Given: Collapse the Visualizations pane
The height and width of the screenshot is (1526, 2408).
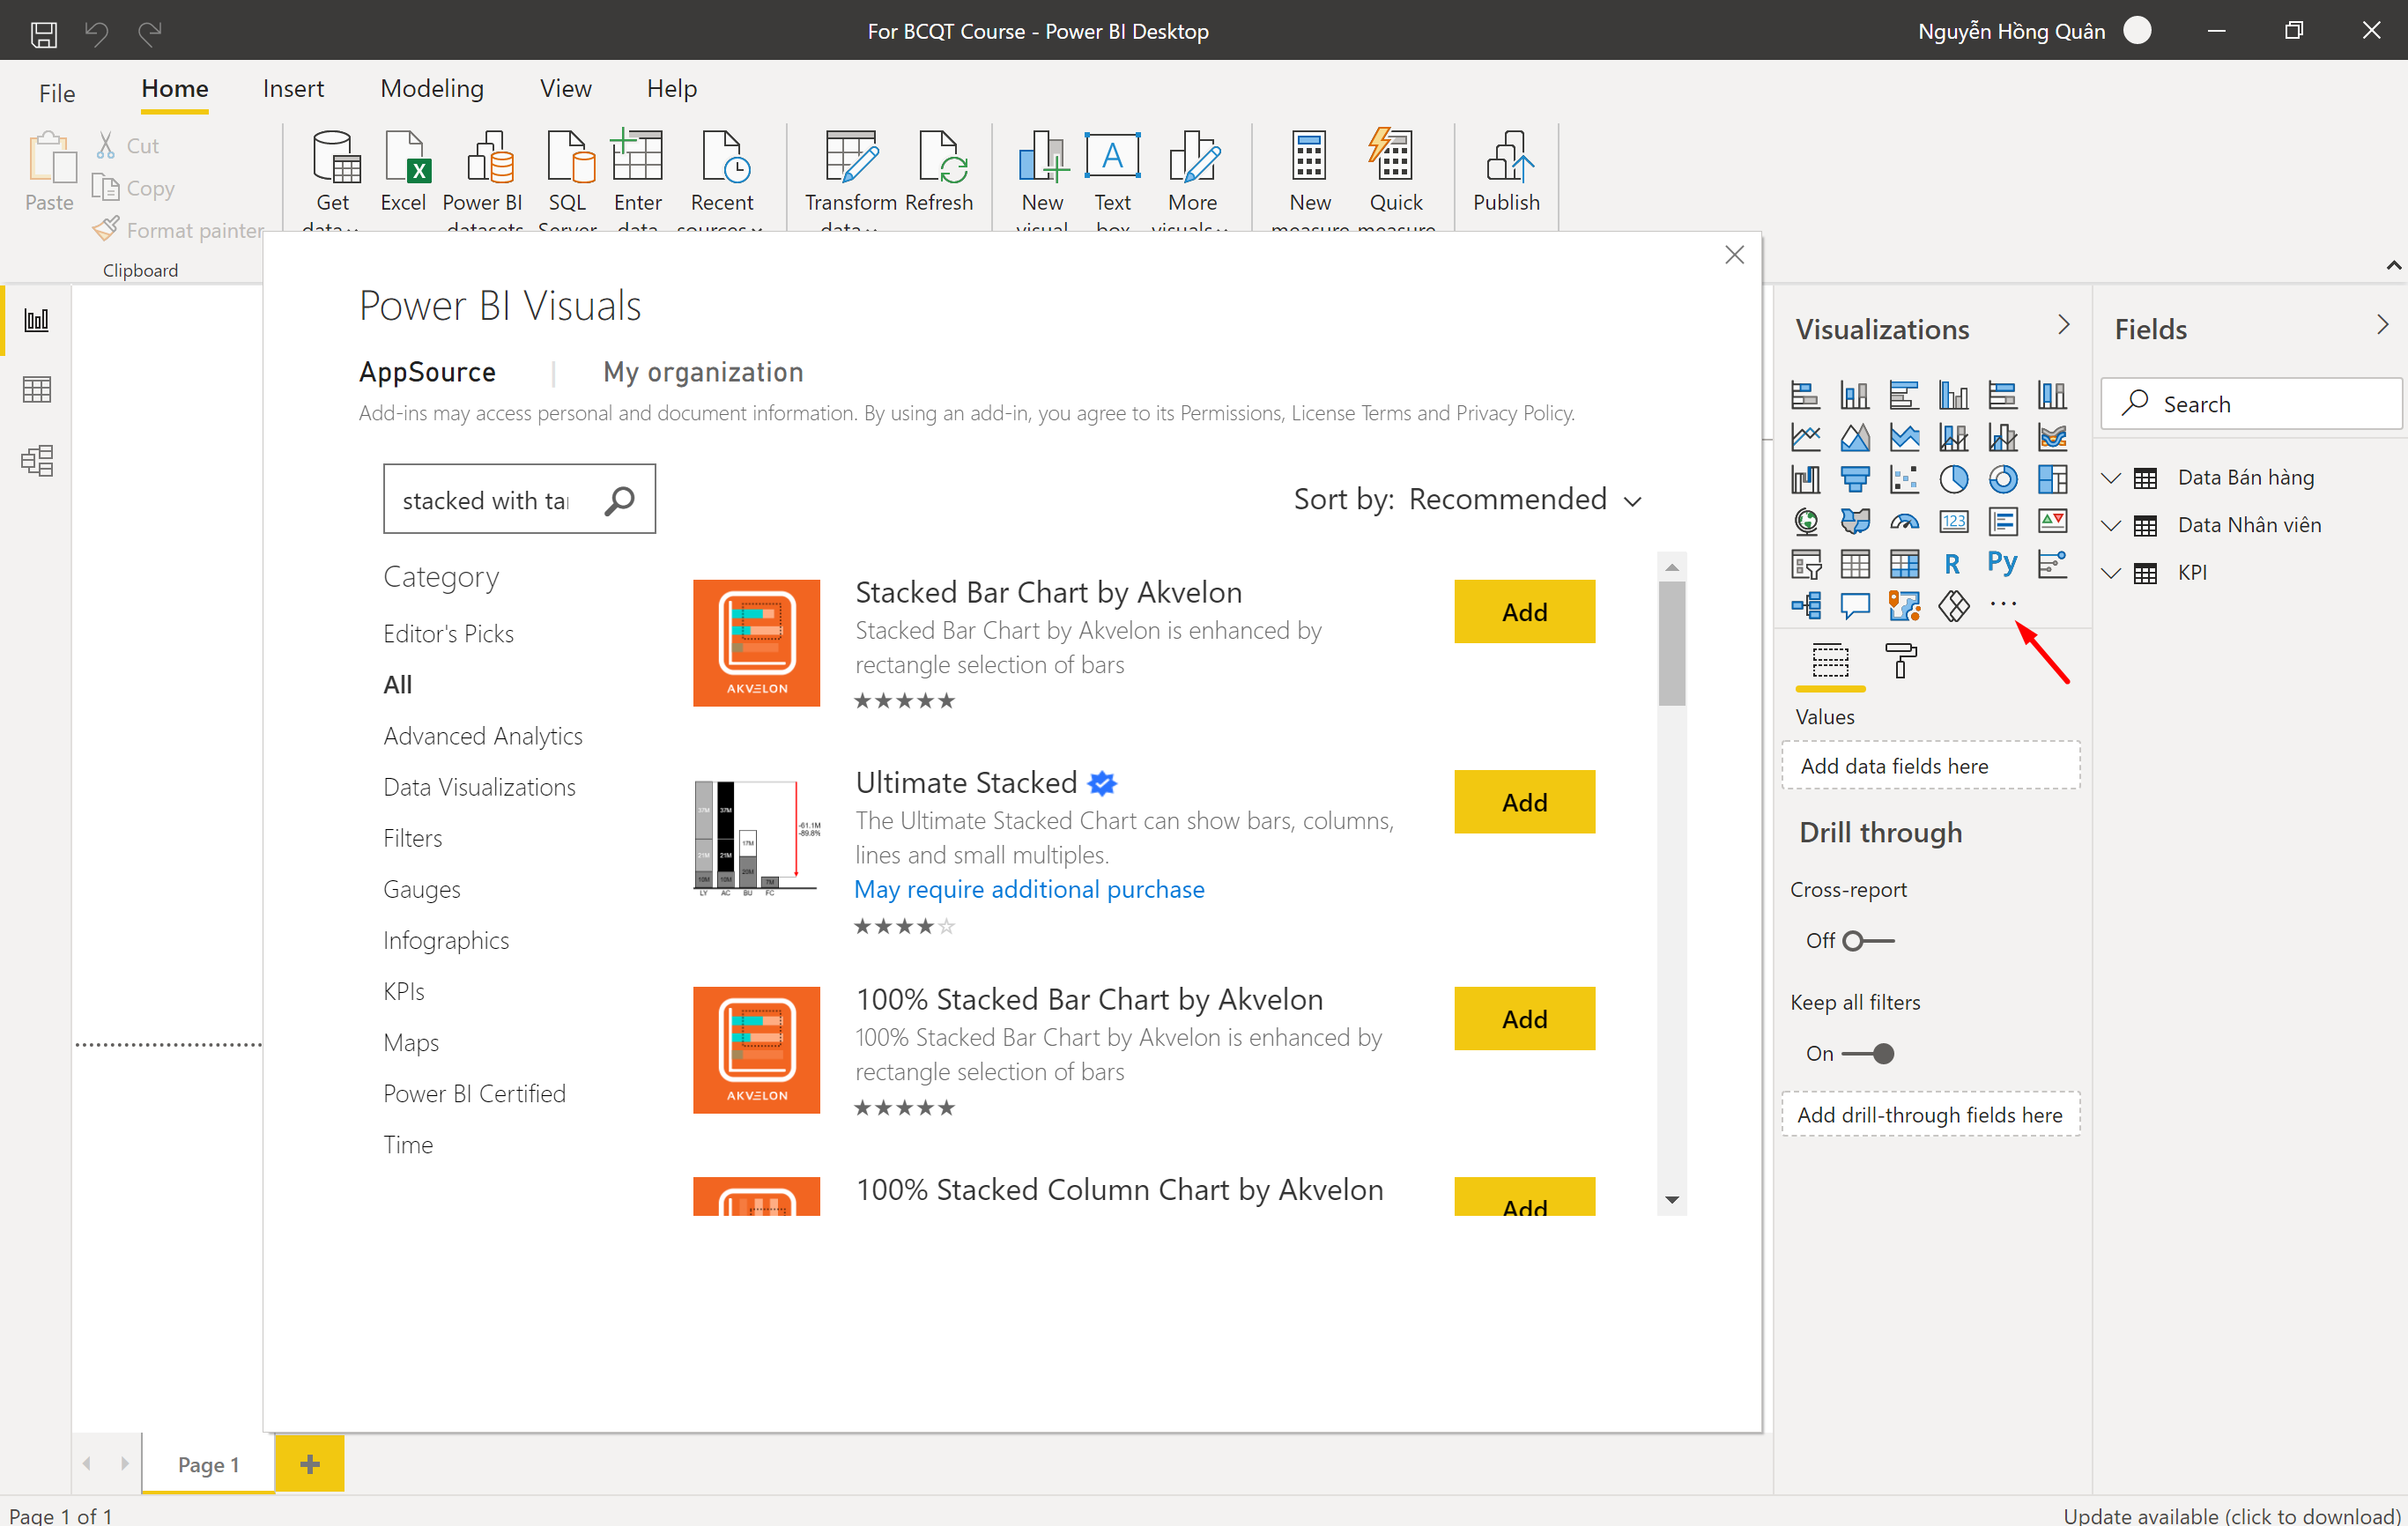Looking at the screenshot, I should (2064, 325).
